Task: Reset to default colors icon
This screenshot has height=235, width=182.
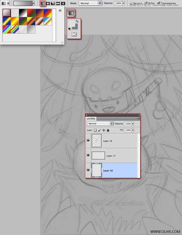Action: click(70, 29)
